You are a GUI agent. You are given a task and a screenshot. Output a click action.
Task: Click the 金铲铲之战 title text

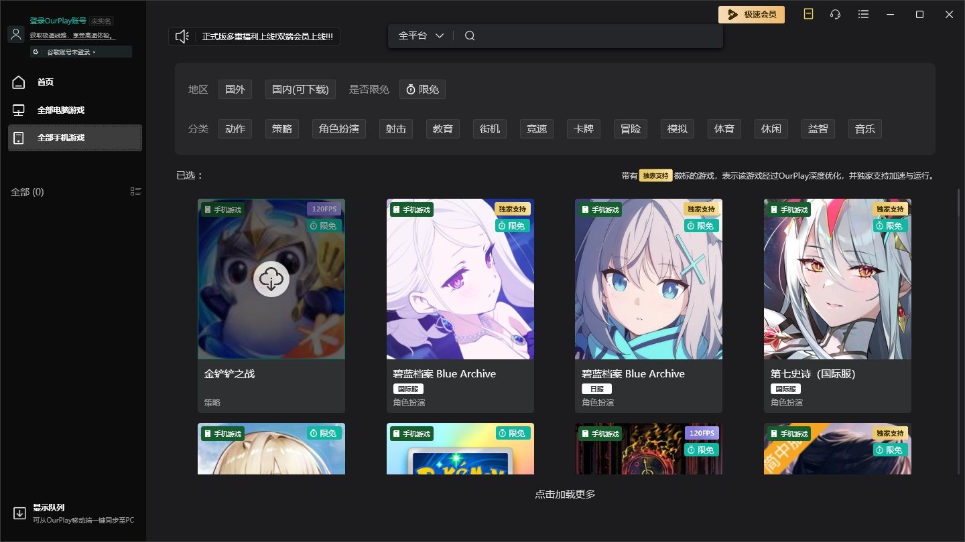229,374
